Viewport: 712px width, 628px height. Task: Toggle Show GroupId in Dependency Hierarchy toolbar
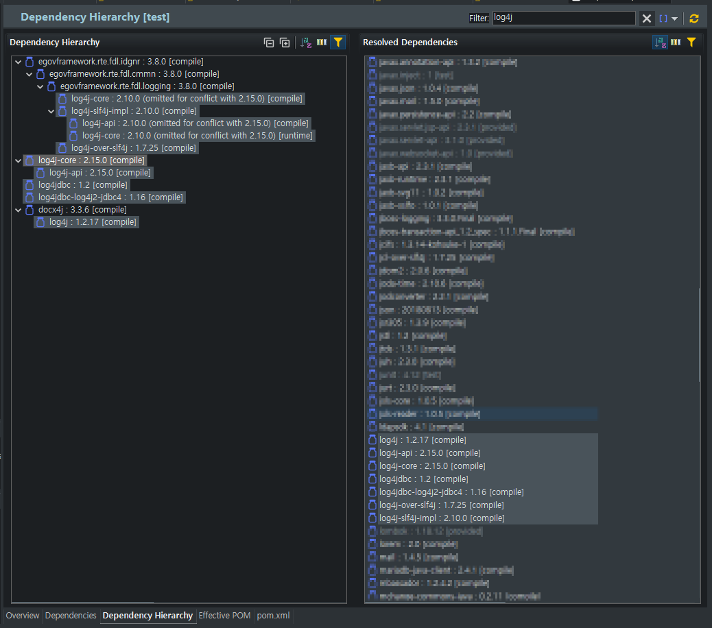[x=322, y=43]
